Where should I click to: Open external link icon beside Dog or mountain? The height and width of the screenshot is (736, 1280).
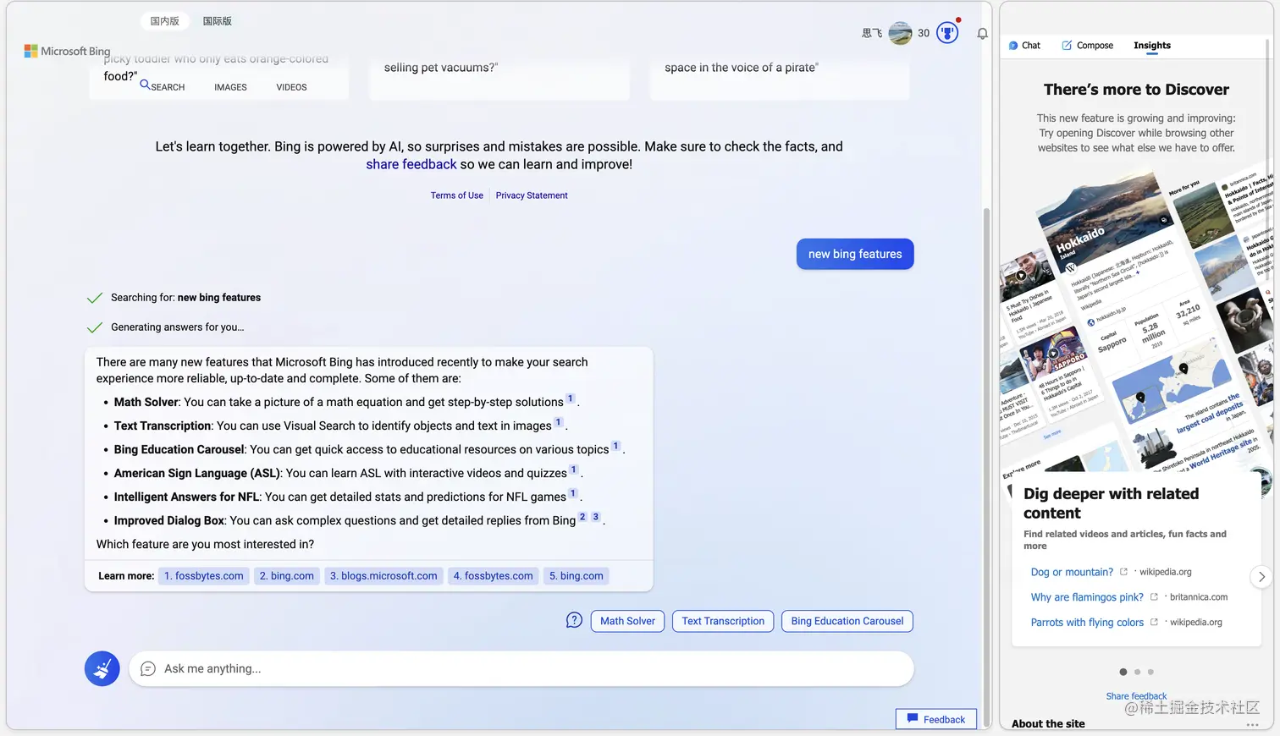(x=1123, y=572)
